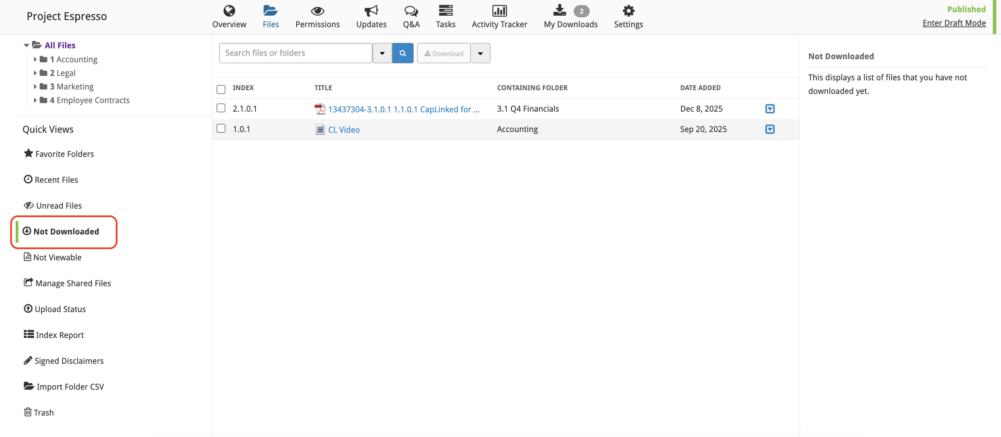Image resolution: width=1001 pixels, height=437 pixels.
Task: Open the CL Video file link
Action: click(344, 130)
